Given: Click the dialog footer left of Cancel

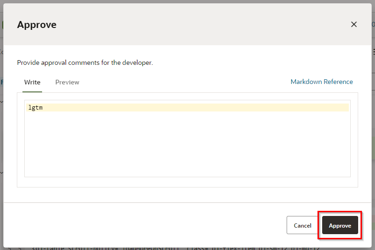Looking at the screenshot, I should click(140, 225).
